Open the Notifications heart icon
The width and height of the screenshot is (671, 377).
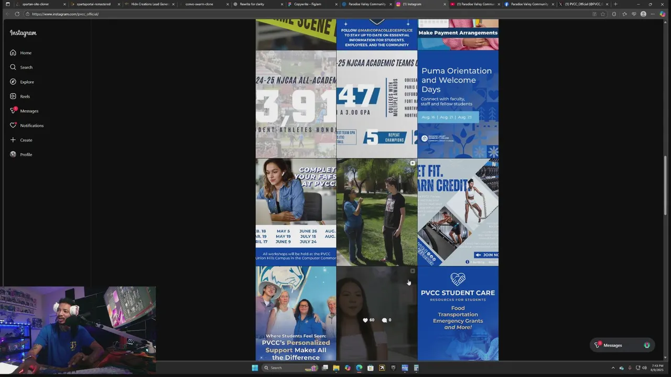click(13, 125)
